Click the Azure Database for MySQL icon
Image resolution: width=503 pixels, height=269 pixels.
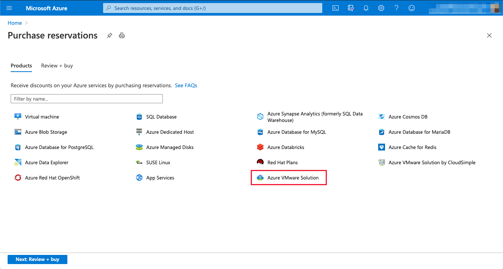pyautogui.click(x=260, y=132)
